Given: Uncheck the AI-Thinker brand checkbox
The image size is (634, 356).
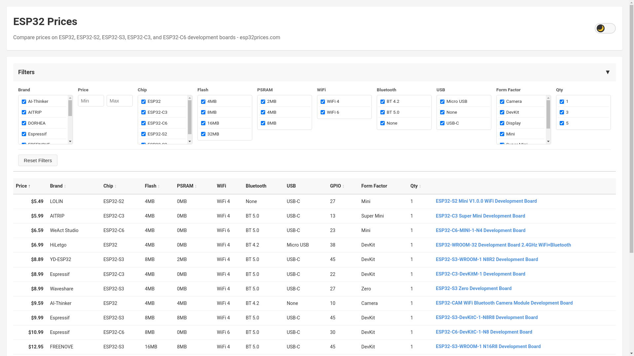Looking at the screenshot, I should pos(24,102).
